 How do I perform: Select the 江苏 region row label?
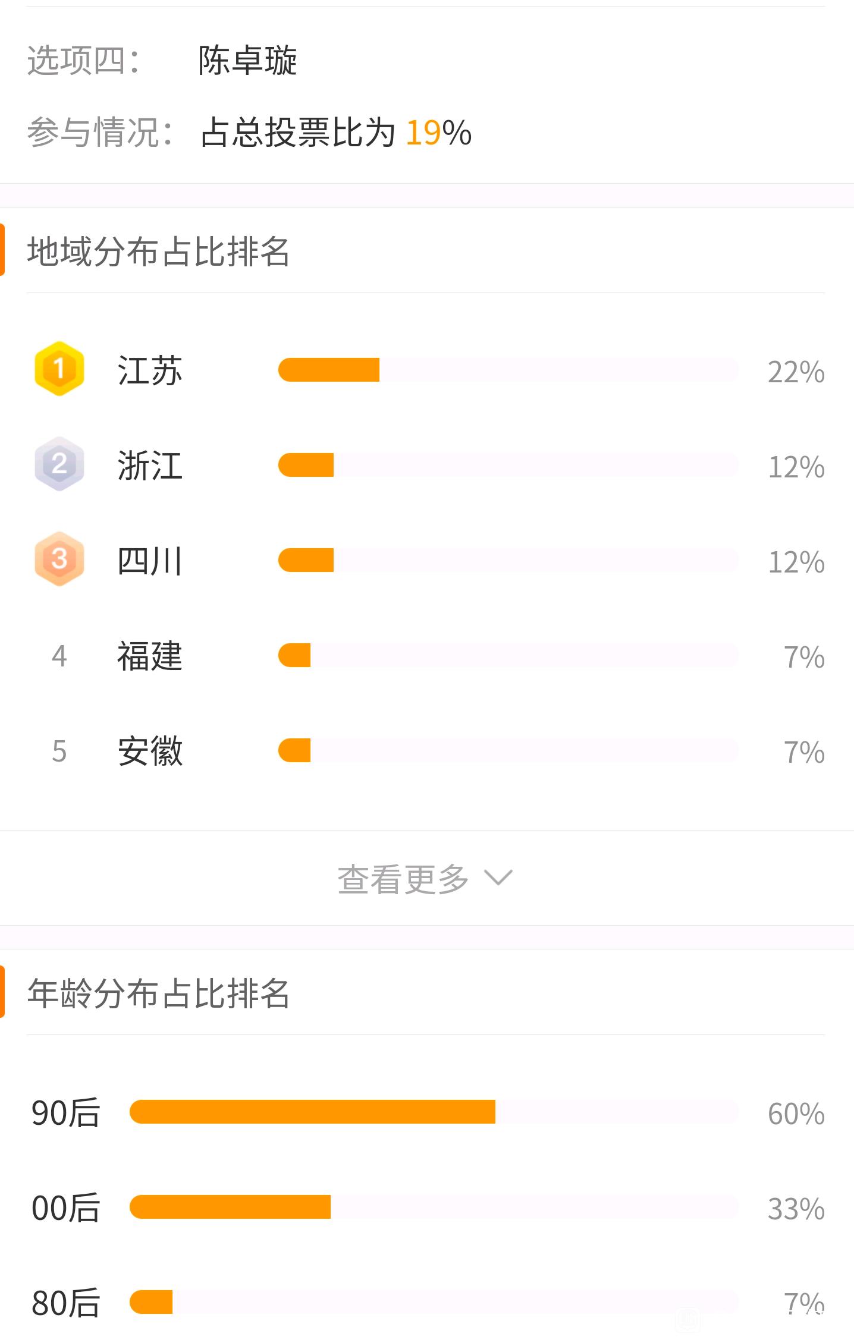pos(150,370)
